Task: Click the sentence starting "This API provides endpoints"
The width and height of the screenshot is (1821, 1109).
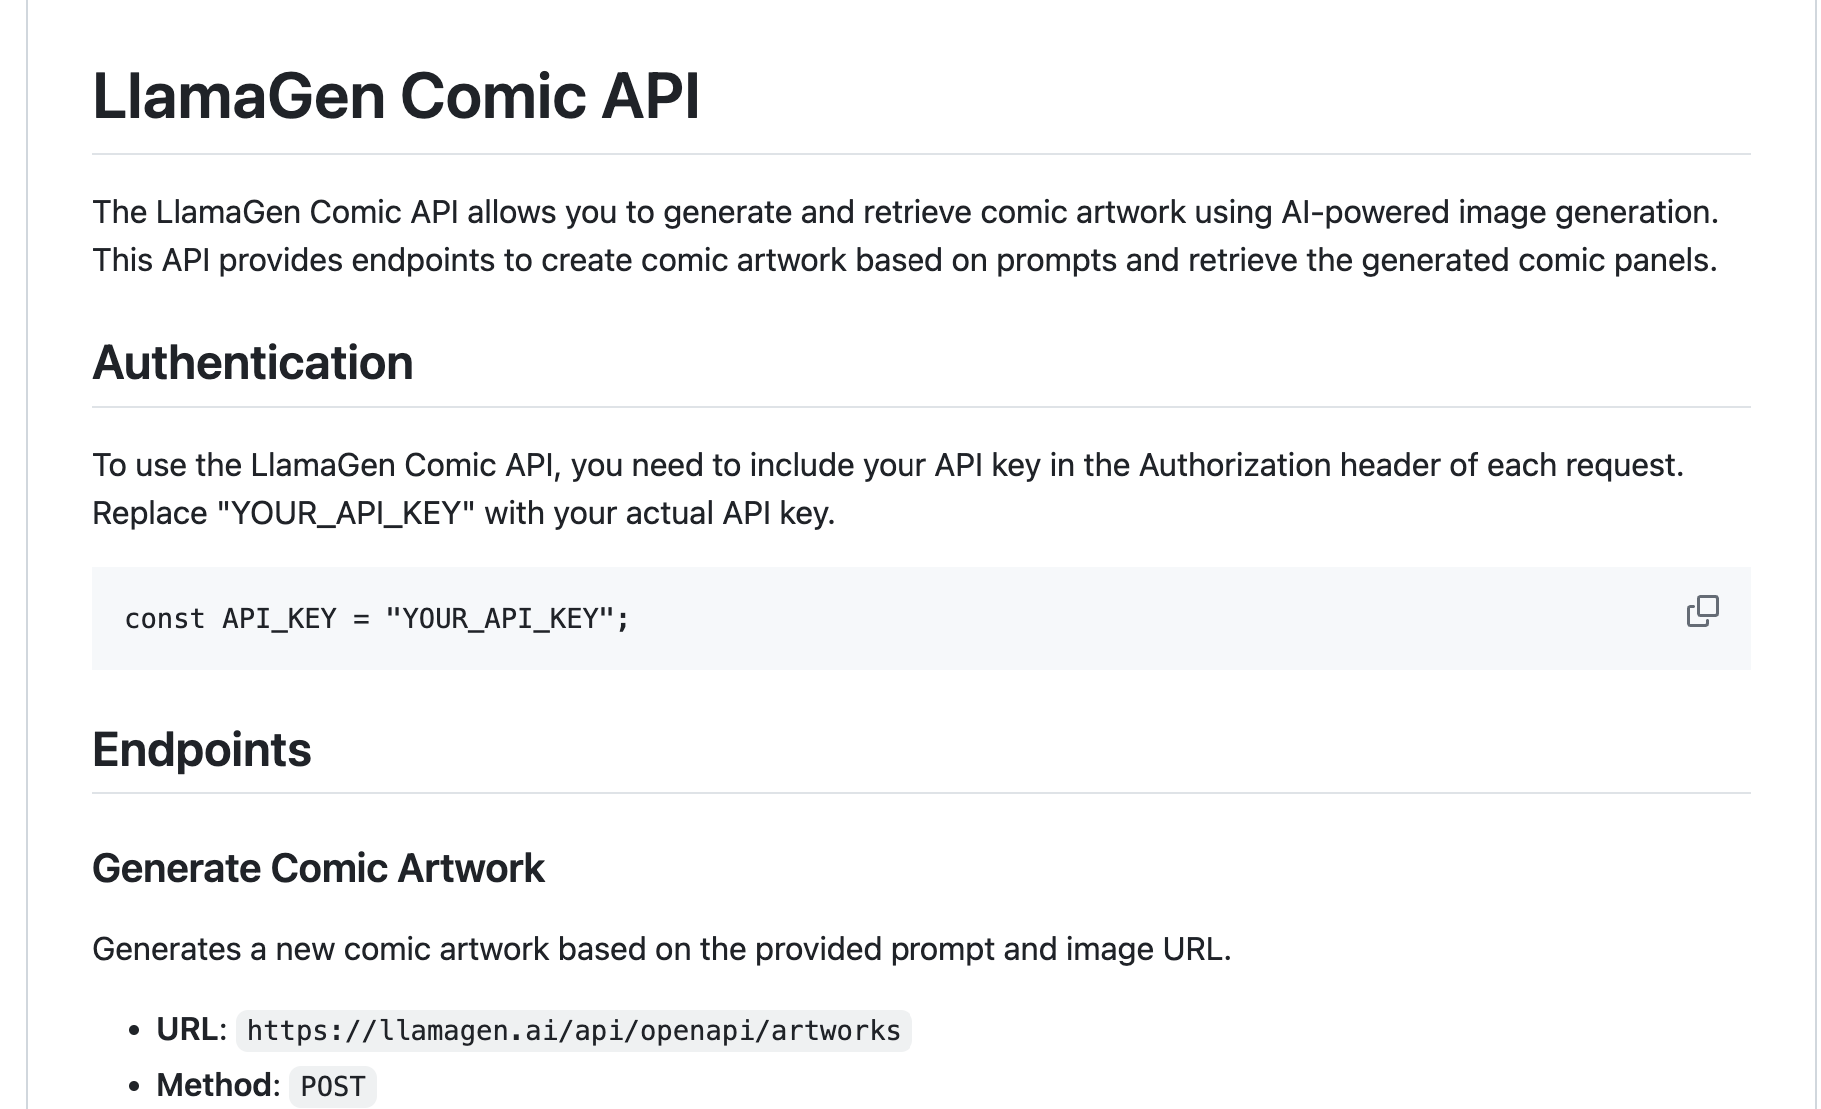Action: [x=904, y=260]
